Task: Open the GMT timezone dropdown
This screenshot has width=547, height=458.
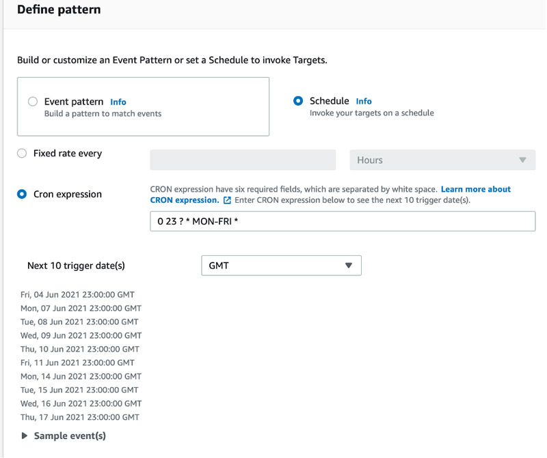Action: (281, 266)
